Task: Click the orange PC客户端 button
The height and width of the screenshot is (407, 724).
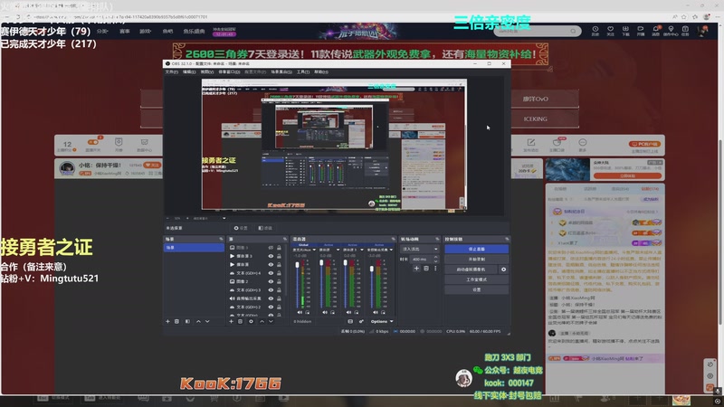Action: point(644,144)
